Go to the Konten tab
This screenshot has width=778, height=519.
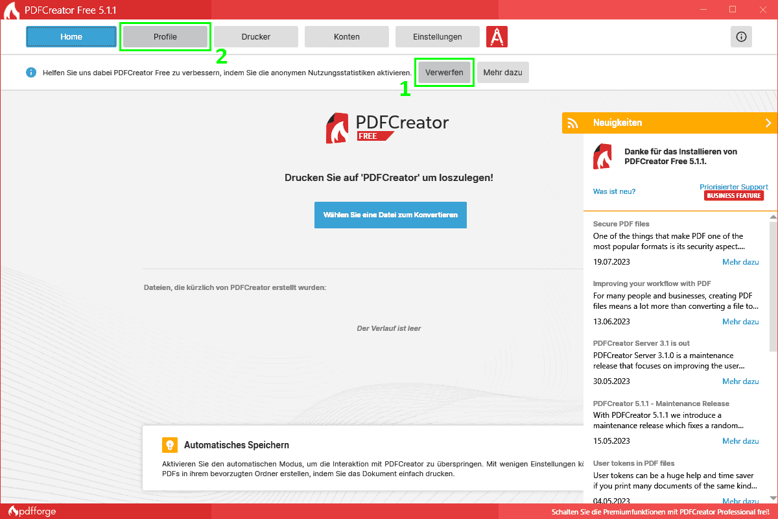coord(347,37)
